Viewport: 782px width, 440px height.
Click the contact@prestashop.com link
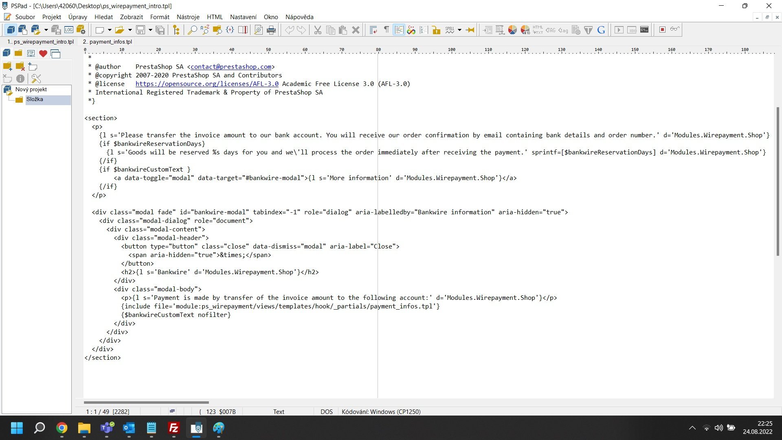pos(231,66)
